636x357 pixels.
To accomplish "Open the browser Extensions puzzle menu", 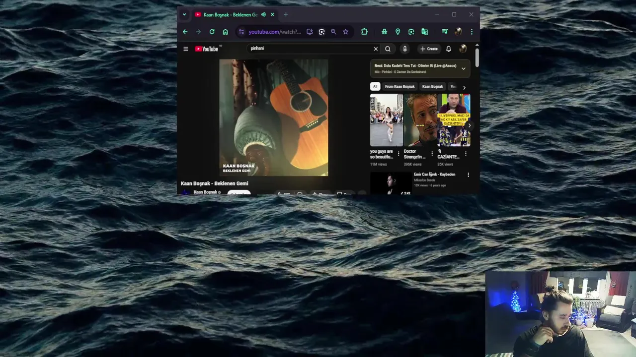I will tap(364, 32).
